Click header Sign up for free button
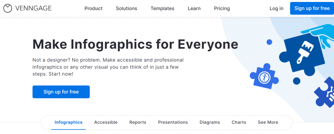The height and width of the screenshot is (134, 334). click(312, 8)
